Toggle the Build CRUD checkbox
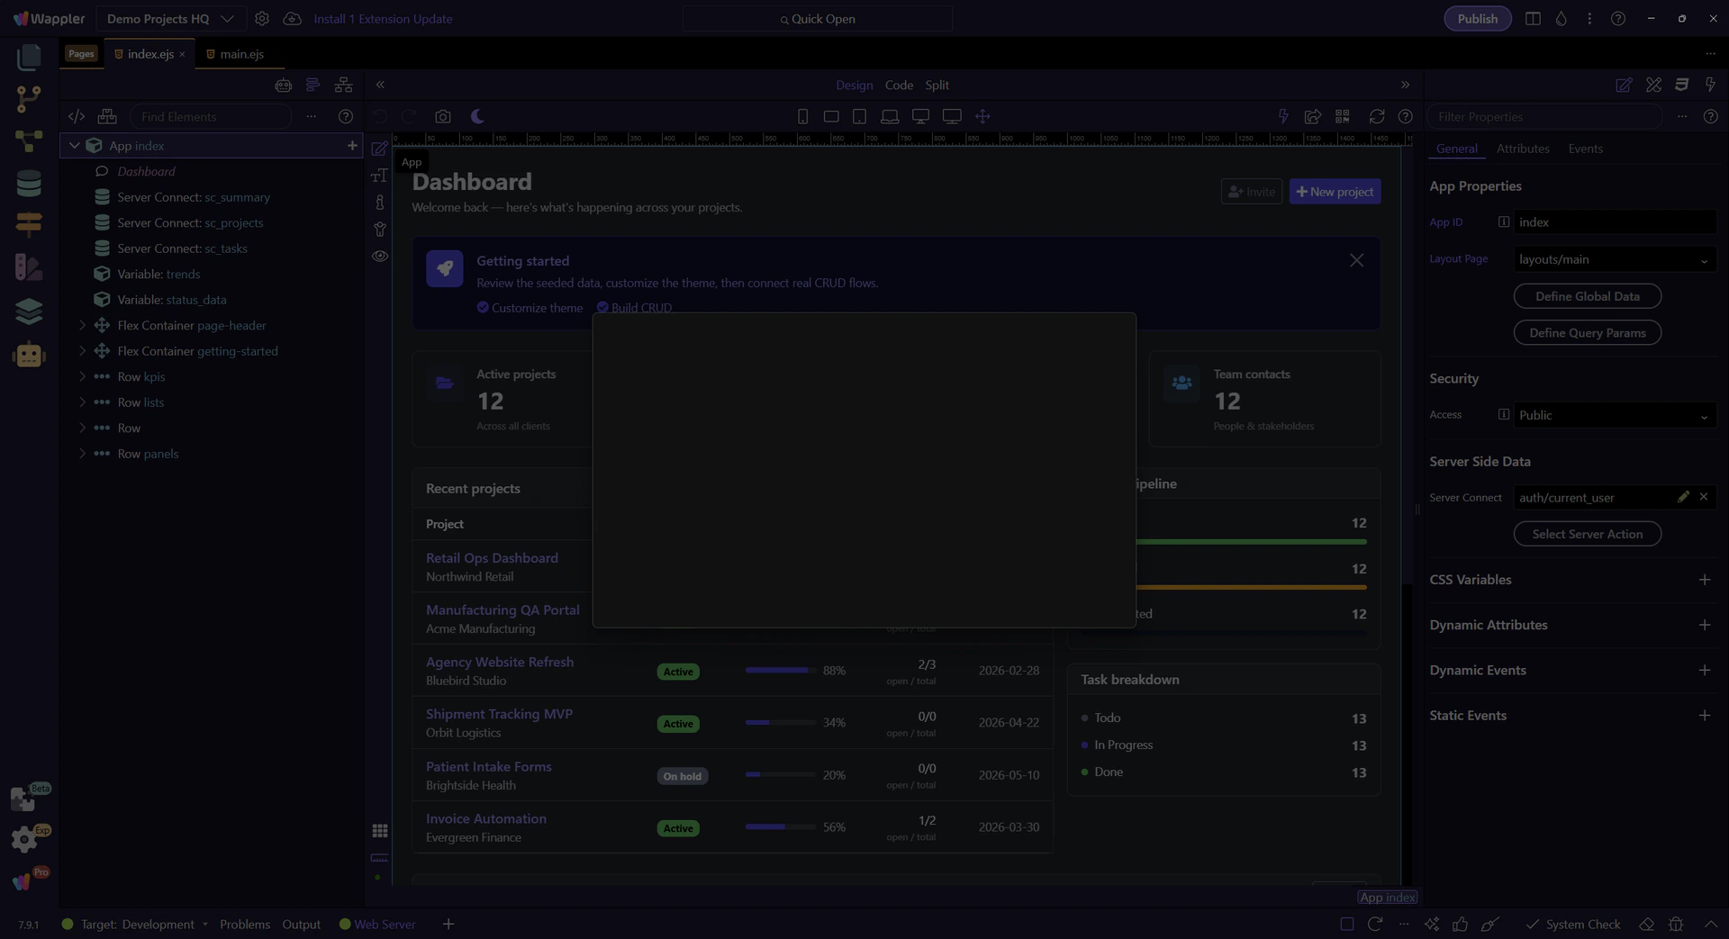The width and height of the screenshot is (1729, 939). click(602, 308)
